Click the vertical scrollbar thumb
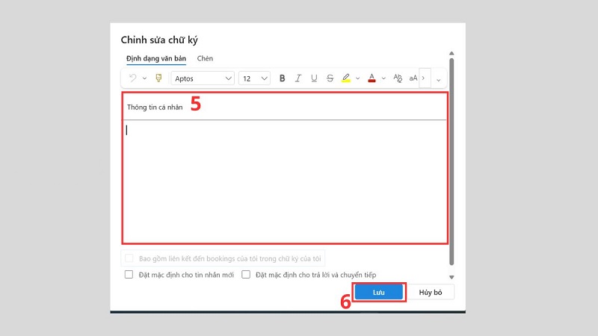 [x=451, y=161]
